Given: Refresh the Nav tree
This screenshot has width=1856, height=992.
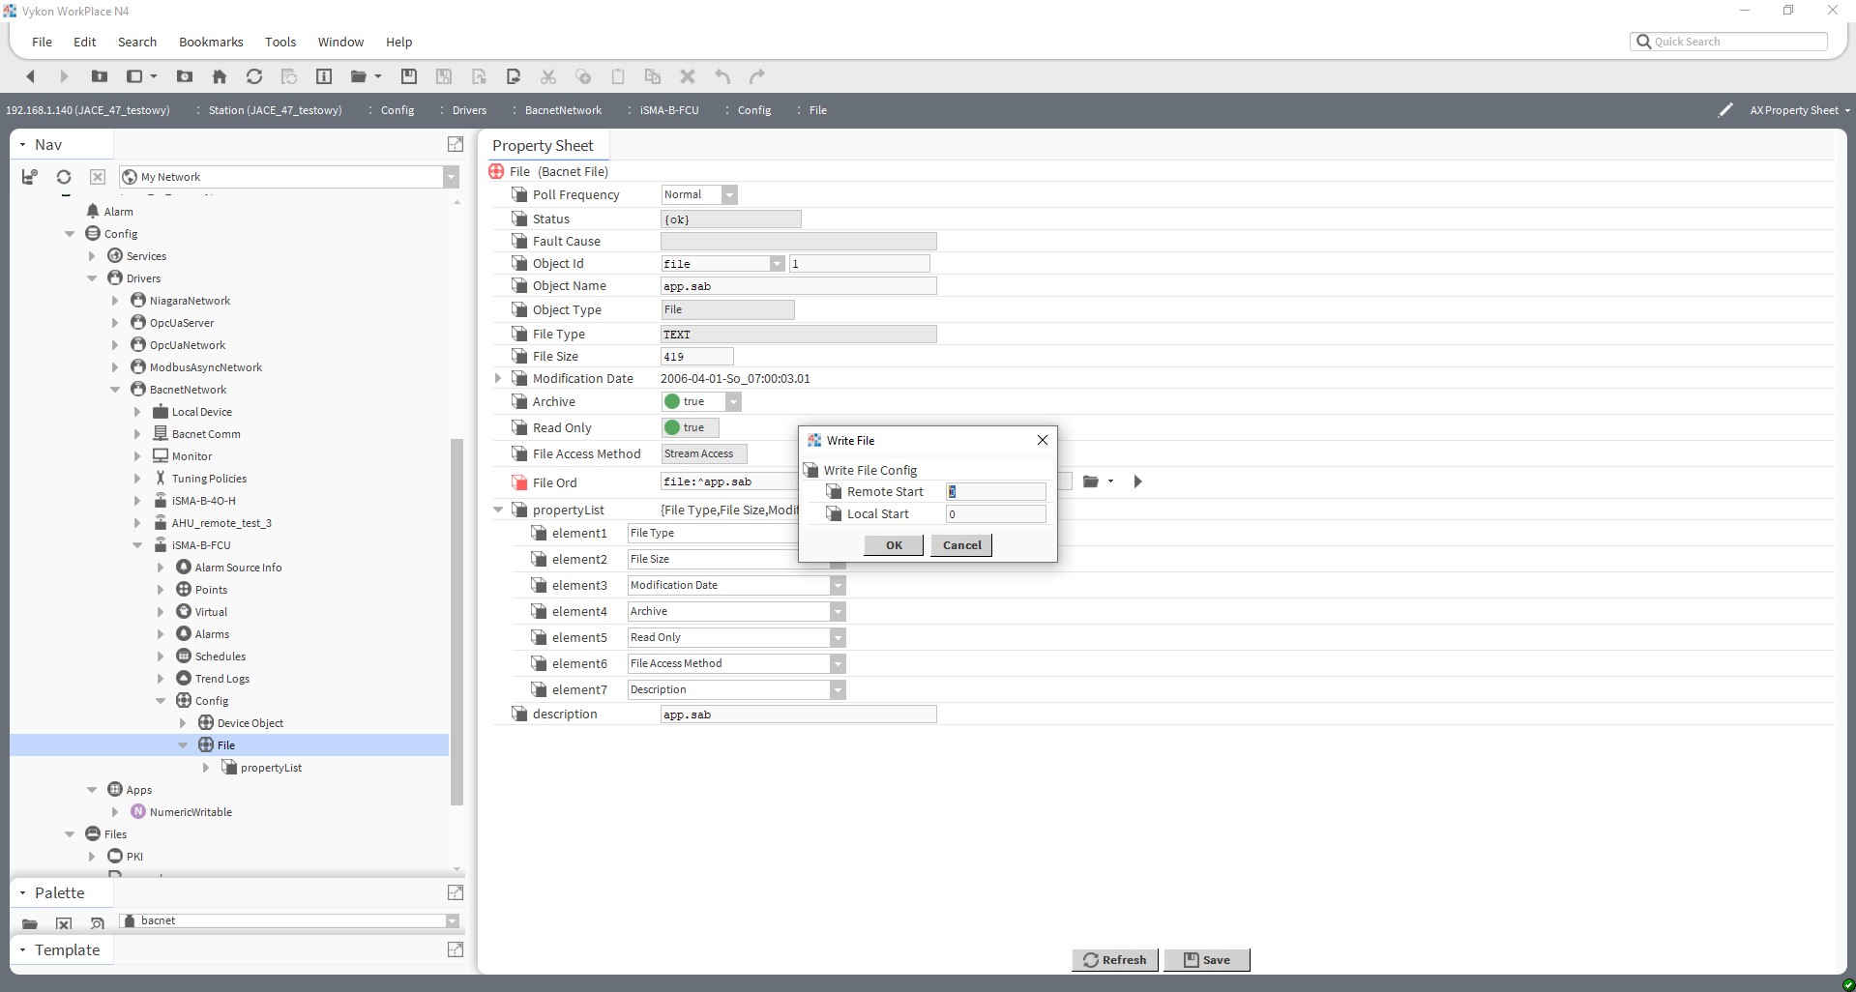Looking at the screenshot, I should pos(63,177).
